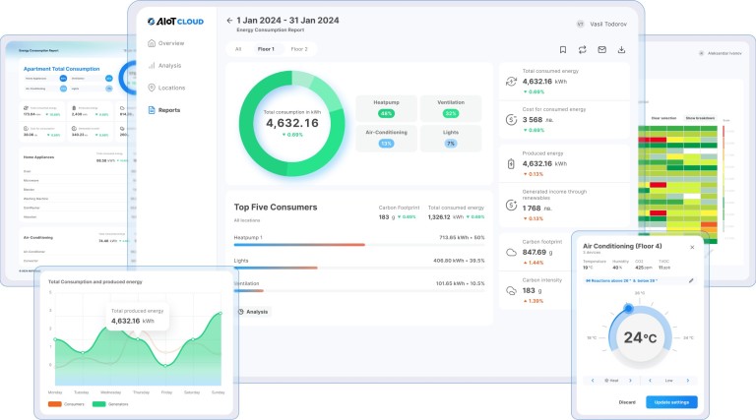Select the All tab
This screenshot has width=756, height=420.
pos(237,48)
